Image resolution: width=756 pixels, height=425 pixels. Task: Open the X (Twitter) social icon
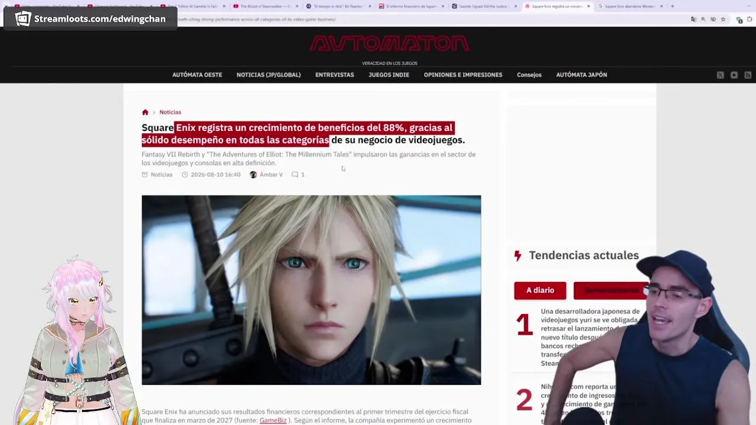coord(721,75)
